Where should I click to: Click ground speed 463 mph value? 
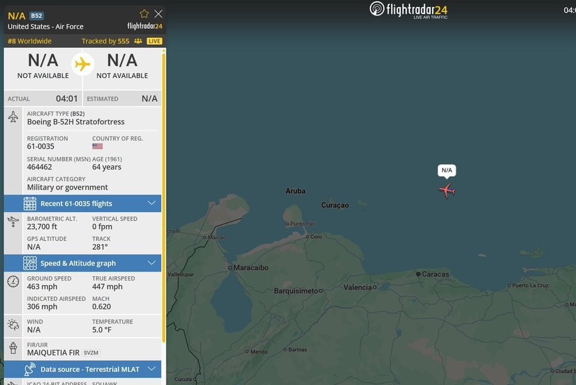(42, 287)
